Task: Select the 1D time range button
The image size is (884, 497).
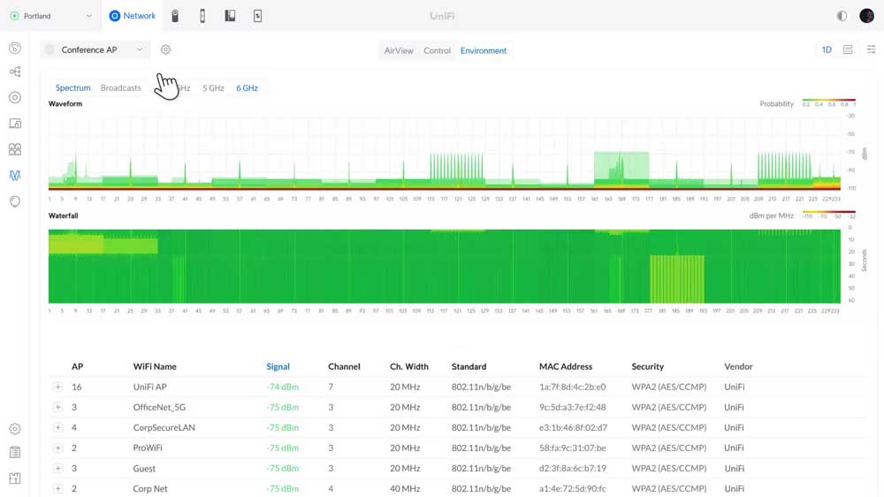Action: pyautogui.click(x=827, y=50)
